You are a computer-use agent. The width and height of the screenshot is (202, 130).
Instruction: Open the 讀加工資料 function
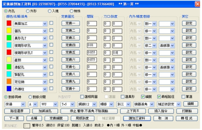point(137,118)
